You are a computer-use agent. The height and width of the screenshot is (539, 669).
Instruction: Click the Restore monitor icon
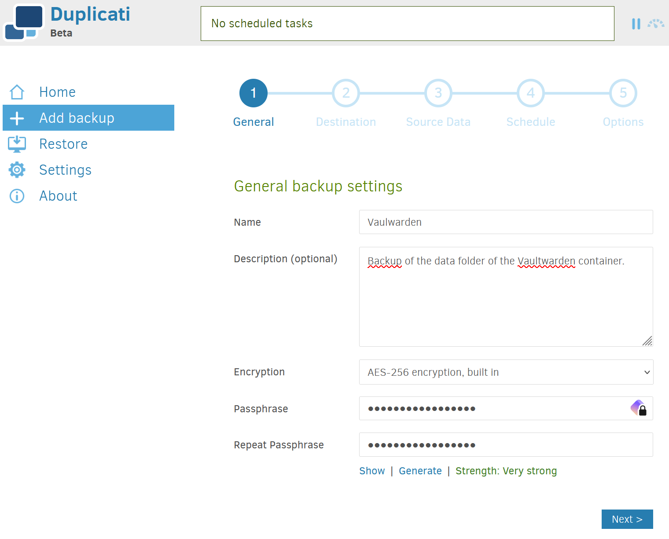point(17,144)
